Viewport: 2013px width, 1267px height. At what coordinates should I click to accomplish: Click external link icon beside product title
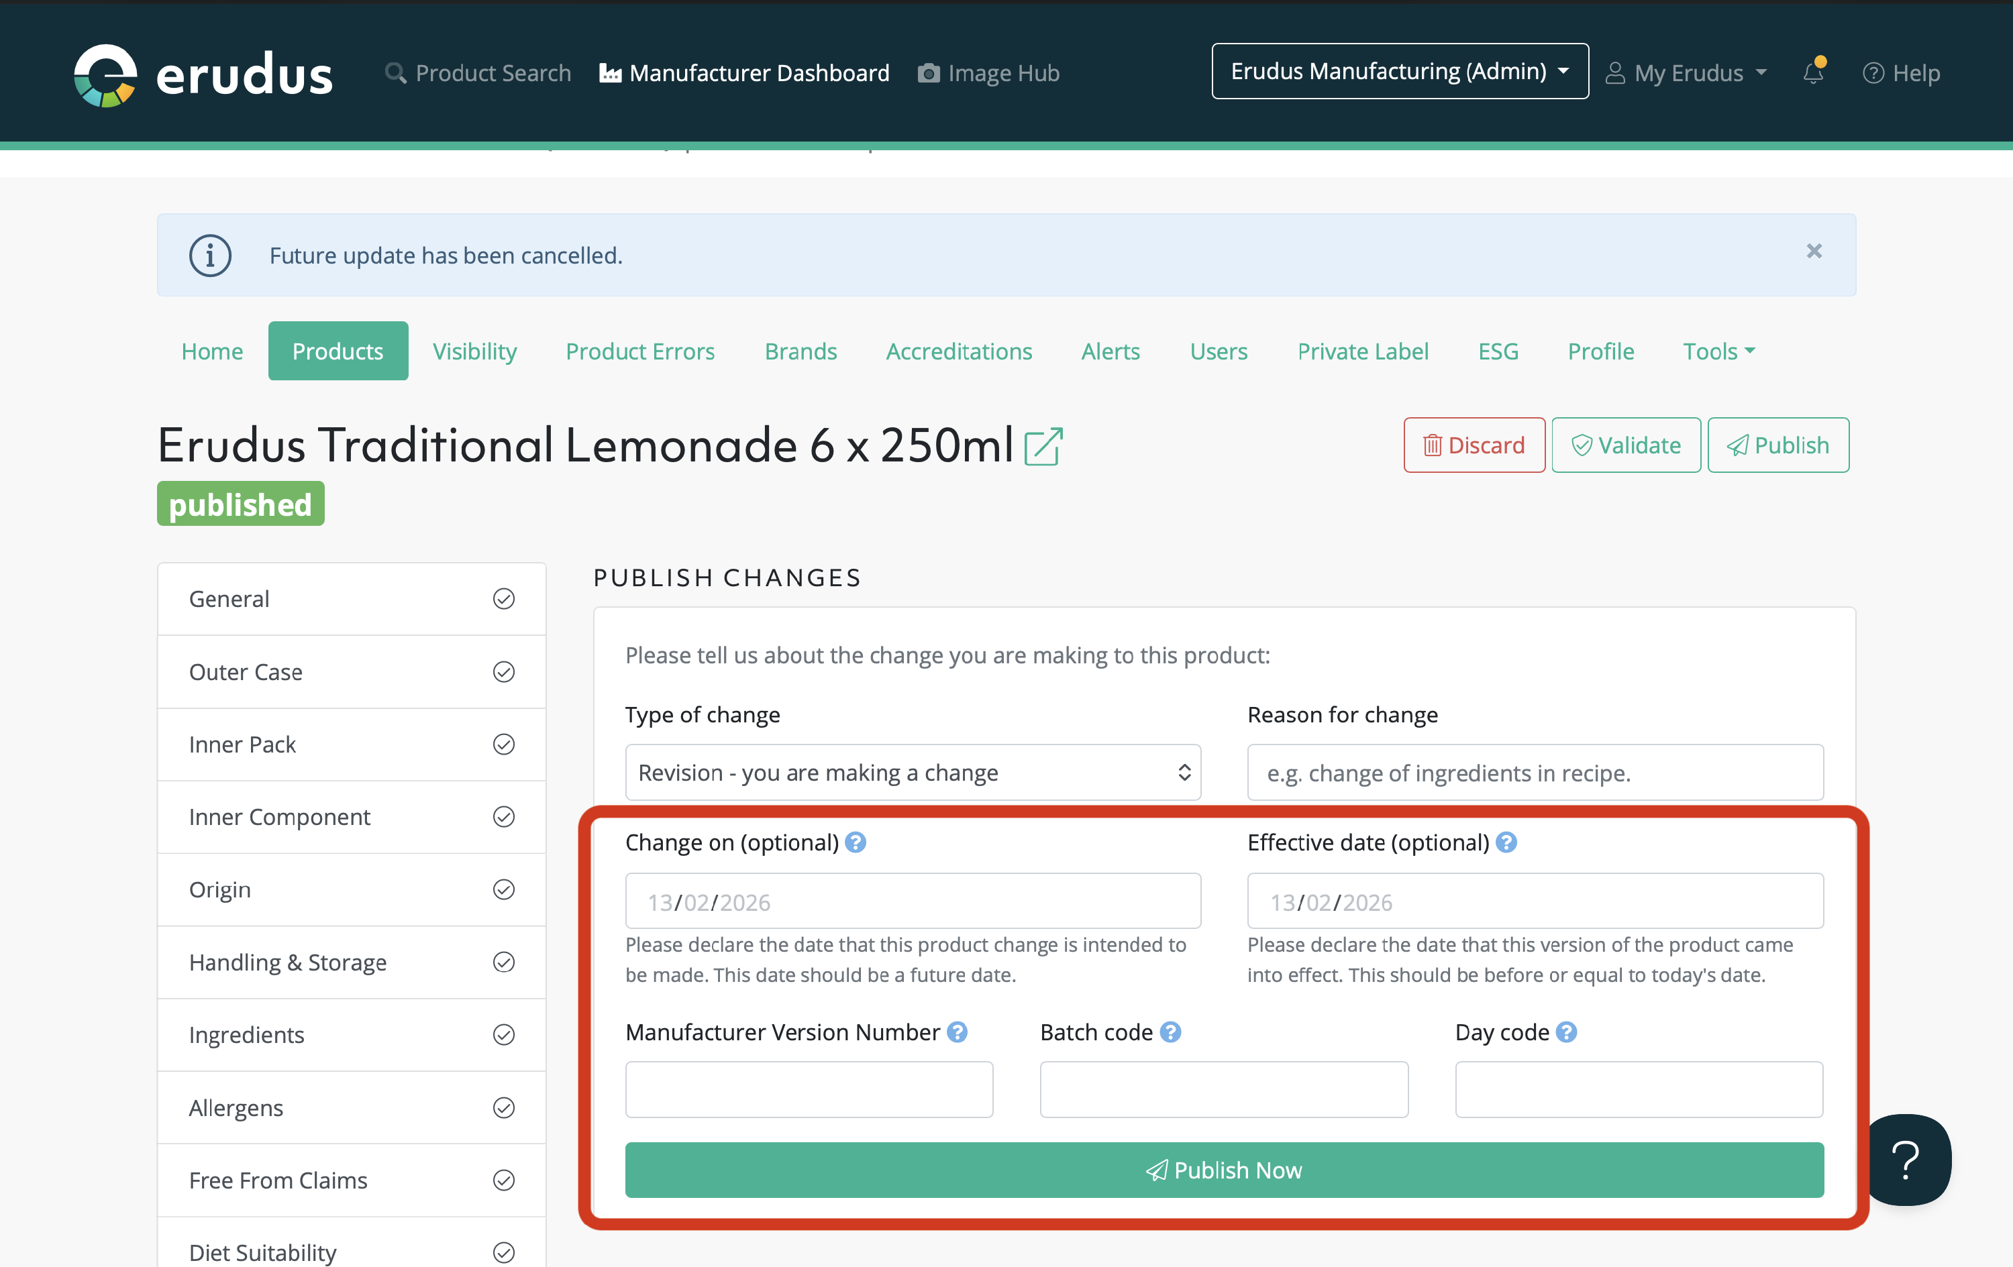point(1043,446)
